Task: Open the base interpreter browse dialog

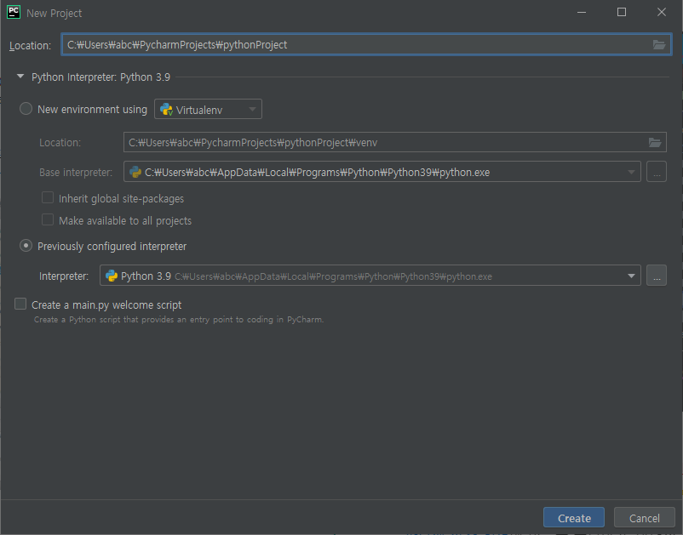Action: (657, 172)
